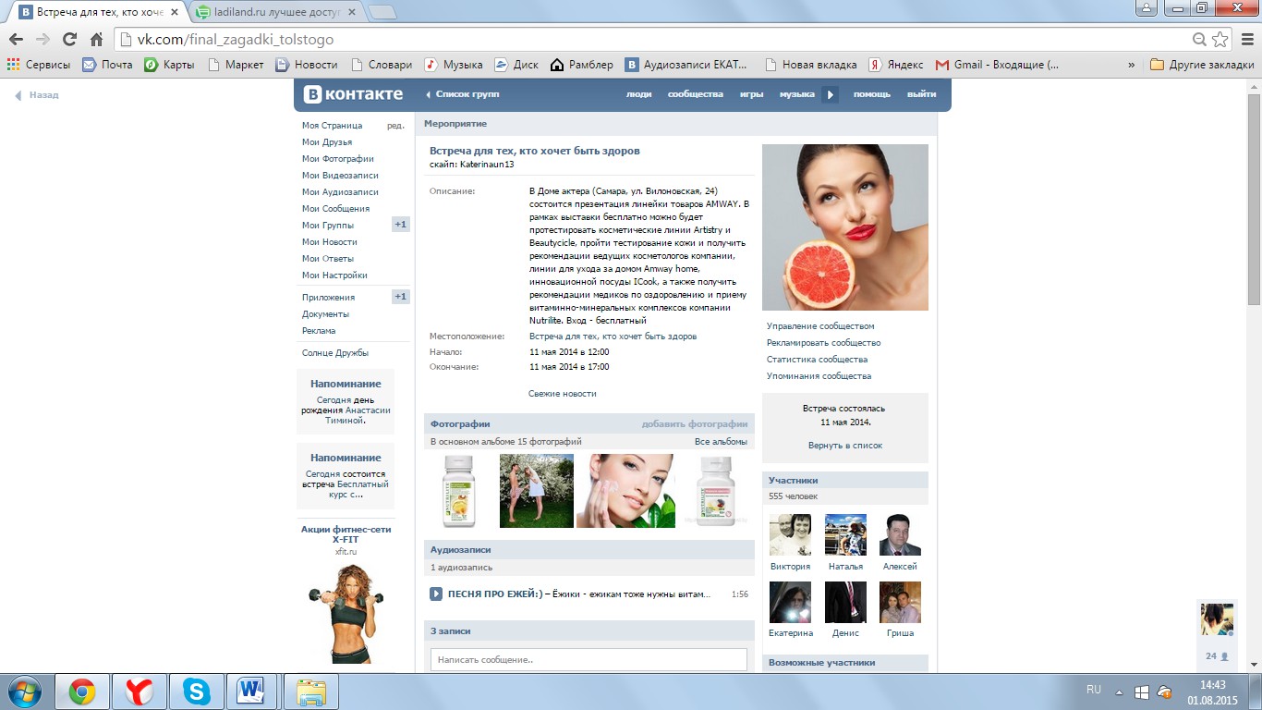Open the browser home page icon
The image size is (1262, 710).
96,40
